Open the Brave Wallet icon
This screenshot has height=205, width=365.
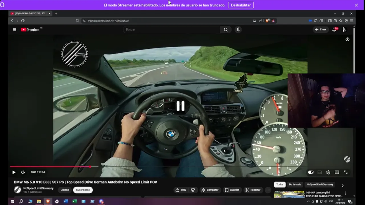coord(335,21)
